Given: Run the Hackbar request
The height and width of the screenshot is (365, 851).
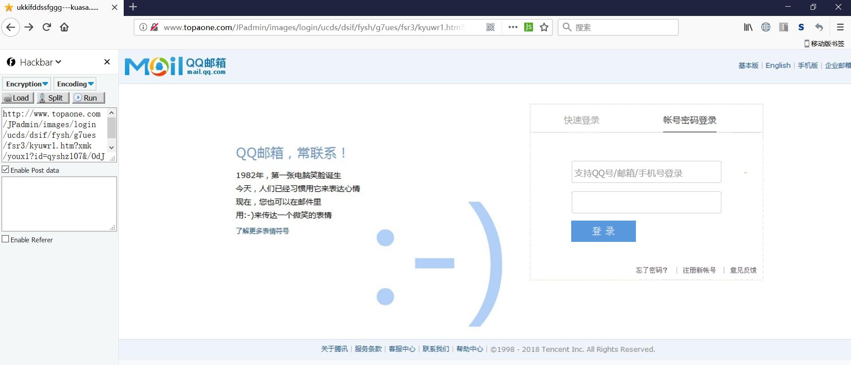Looking at the screenshot, I should pyautogui.click(x=89, y=98).
